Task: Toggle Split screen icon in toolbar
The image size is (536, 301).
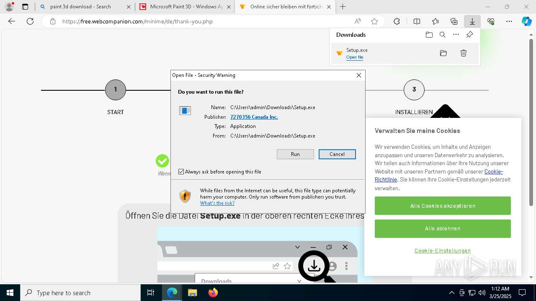Action: point(417,21)
